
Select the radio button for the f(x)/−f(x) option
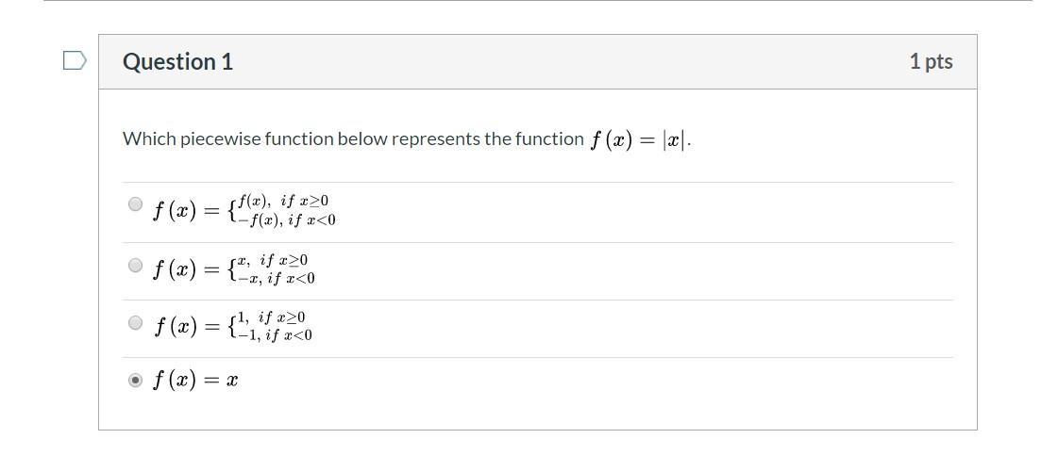pyautogui.click(x=135, y=203)
